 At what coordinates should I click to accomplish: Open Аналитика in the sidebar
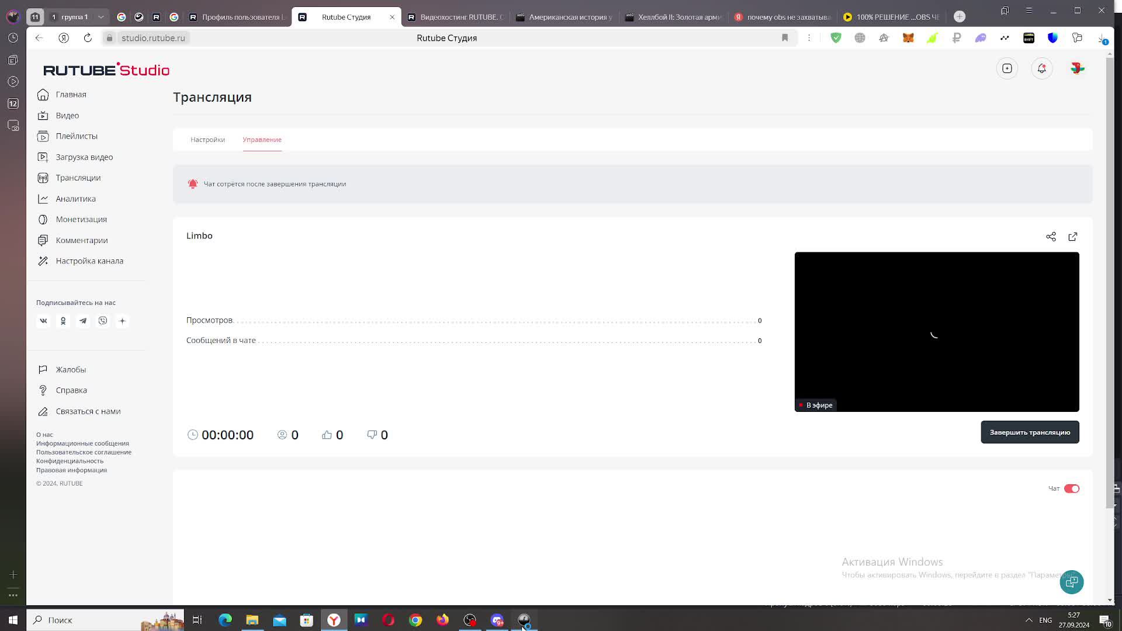75,199
